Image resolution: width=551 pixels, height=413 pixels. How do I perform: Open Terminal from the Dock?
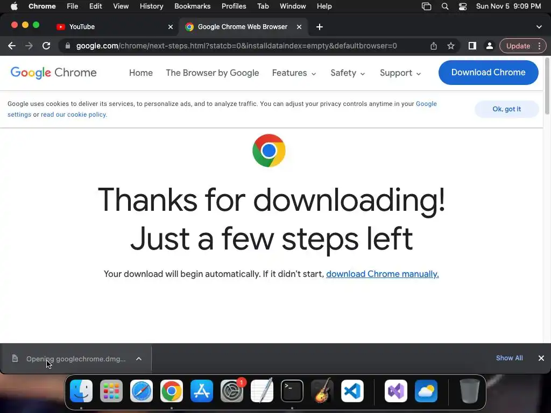pyautogui.click(x=292, y=391)
